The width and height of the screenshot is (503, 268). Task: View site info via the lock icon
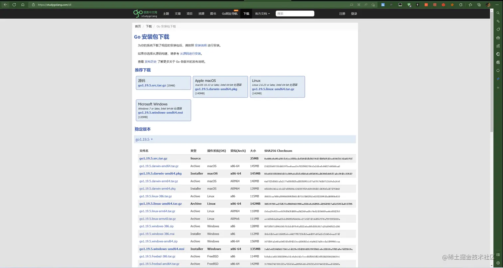[x=33, y=5]
